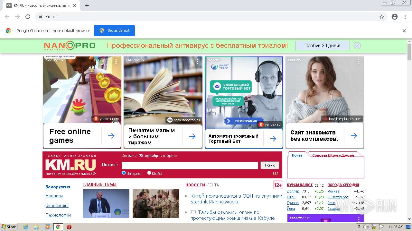This screenshot has width=412, height=231.
Task: Switch to the 'Почта' tab
Action: pos(297,155)
